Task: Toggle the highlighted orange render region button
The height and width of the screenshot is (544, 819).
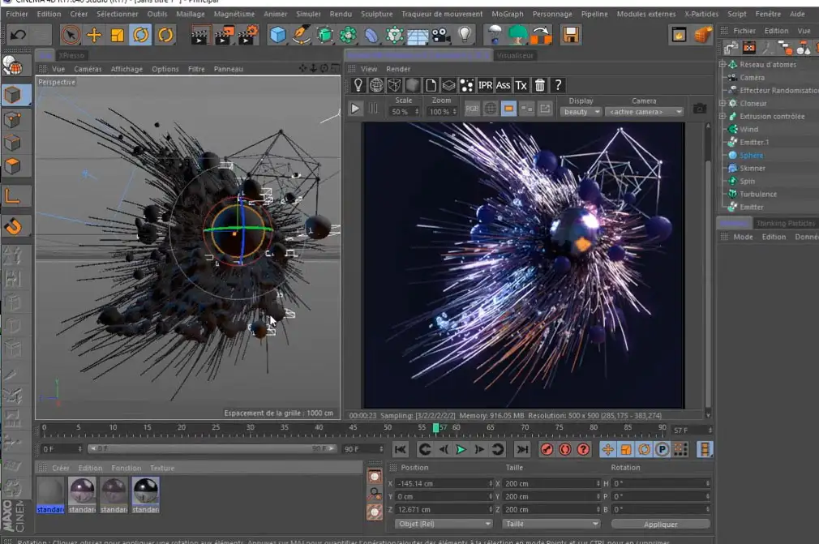Action: [x=508, y=109]
